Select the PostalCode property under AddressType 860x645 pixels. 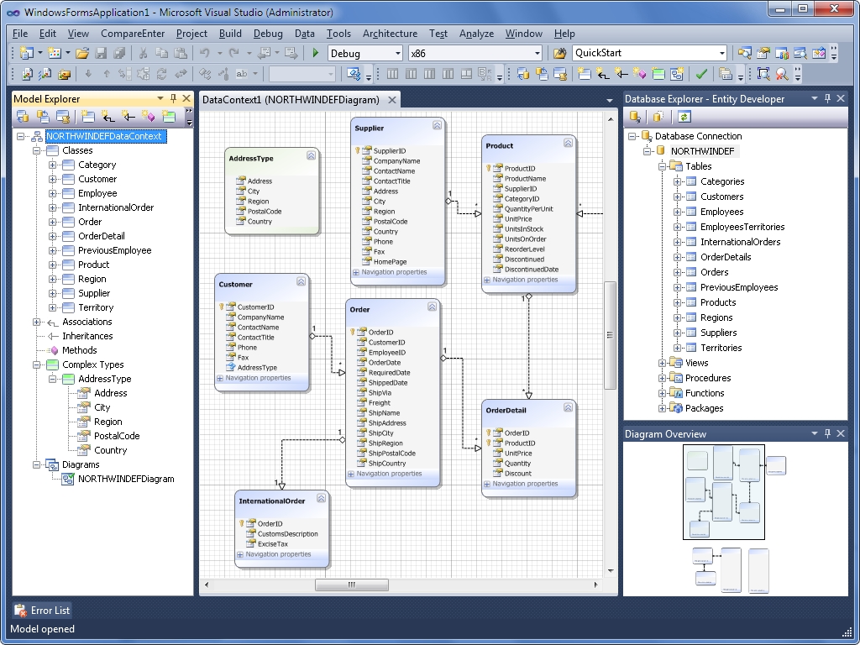pos(117,436)
